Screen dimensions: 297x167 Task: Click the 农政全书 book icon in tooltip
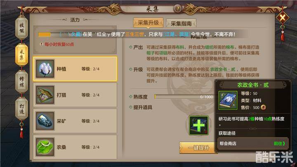[228, 100]
